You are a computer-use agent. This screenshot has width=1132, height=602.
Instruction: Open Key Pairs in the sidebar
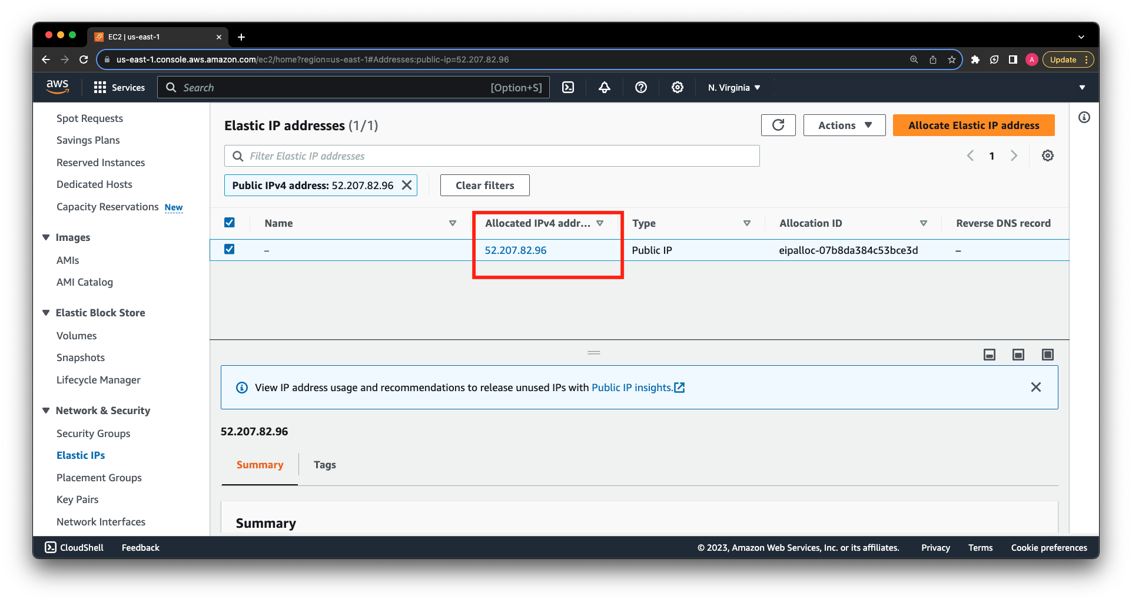pos(78,500)
